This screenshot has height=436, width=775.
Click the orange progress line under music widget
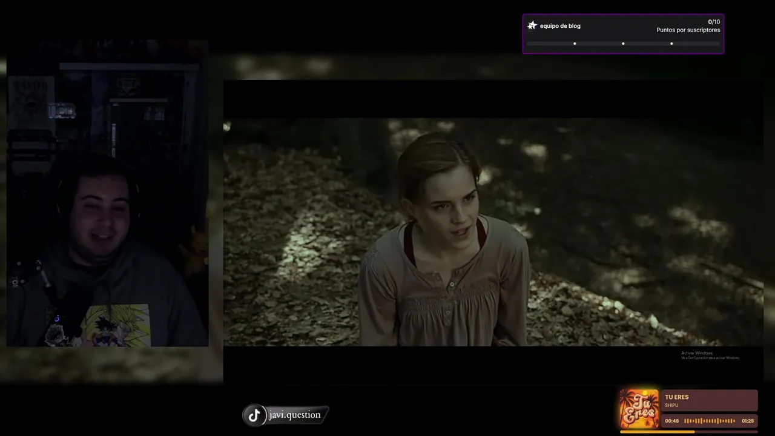(x=688, y=432)
